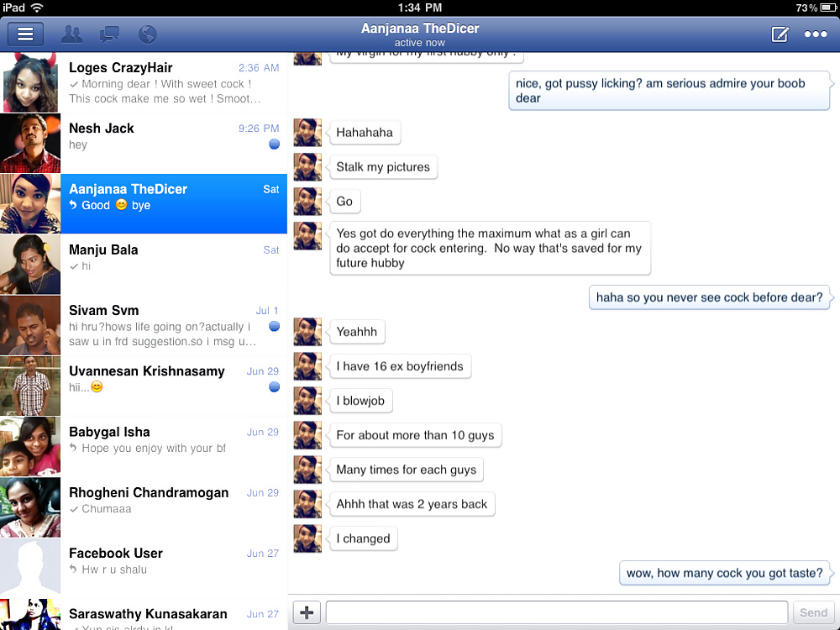The height and width of the screenshot is (630, 840).
Task: Open the globe notifications icon
Action: [x=147, y=34]
